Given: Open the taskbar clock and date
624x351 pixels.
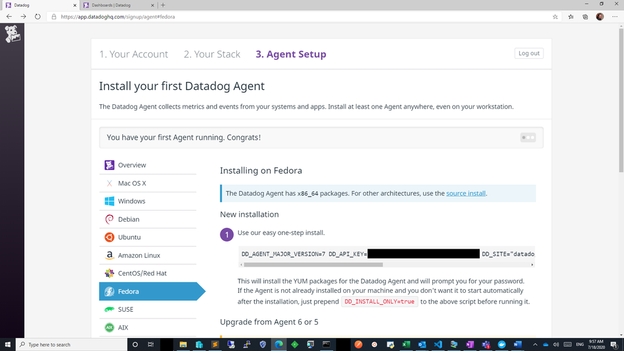Looking at the screenshot, I should 596,345.
